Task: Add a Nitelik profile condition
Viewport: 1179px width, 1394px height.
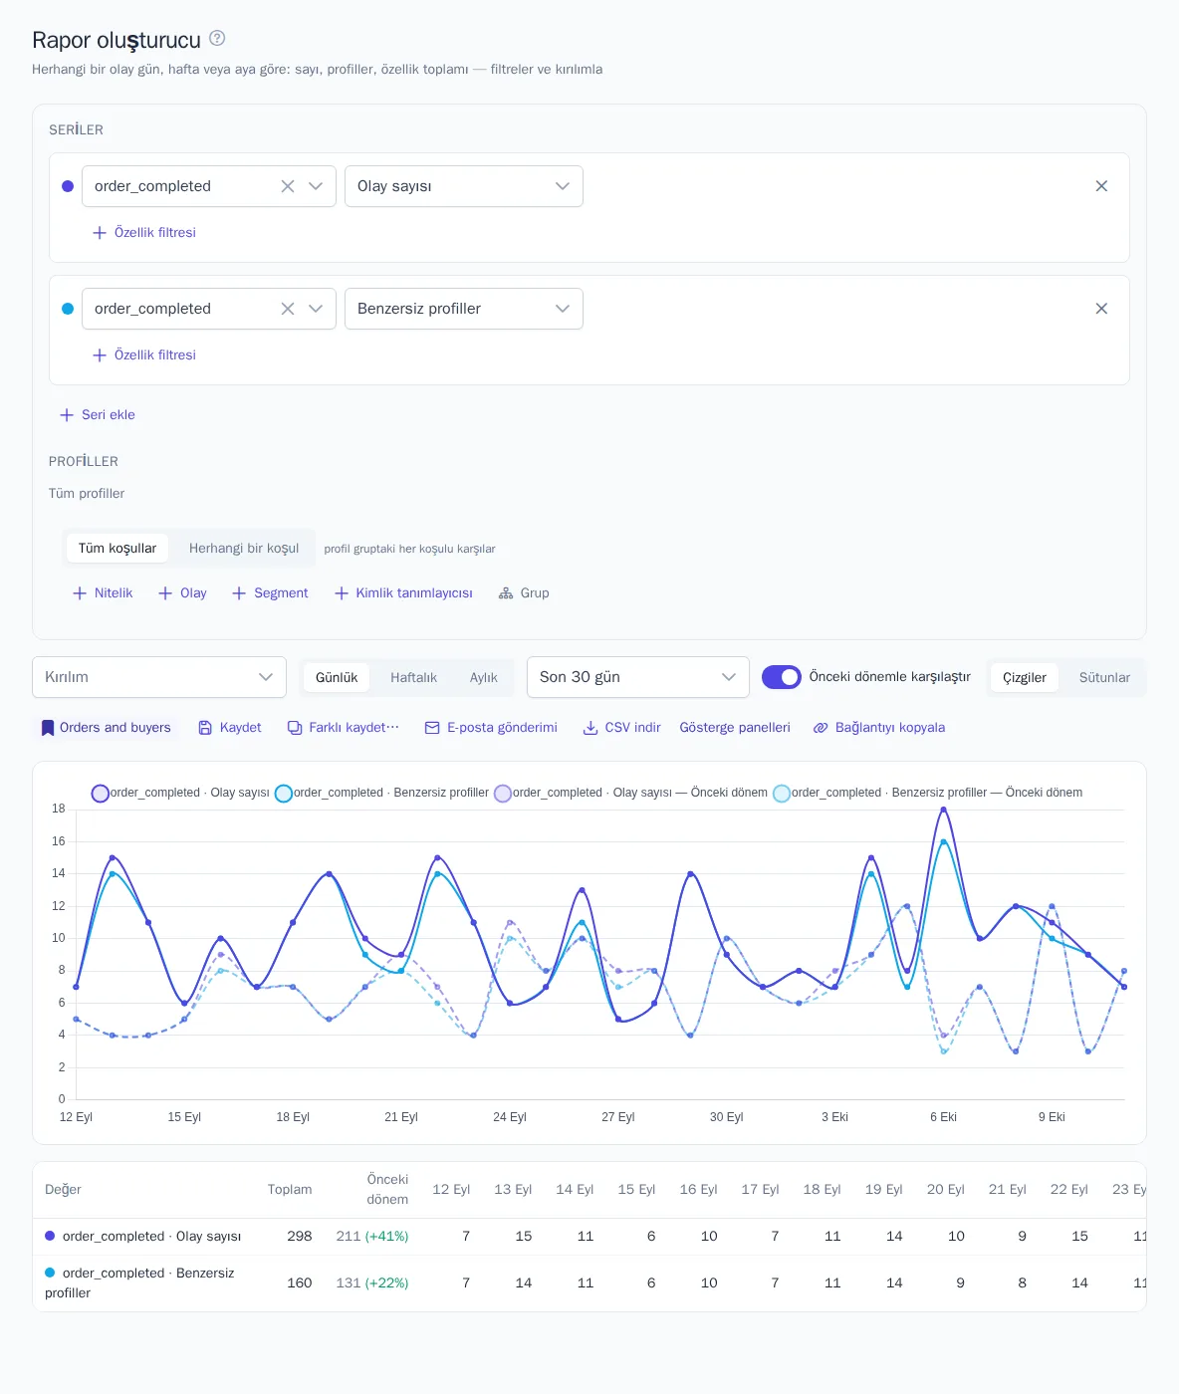Action: [103, 592]
